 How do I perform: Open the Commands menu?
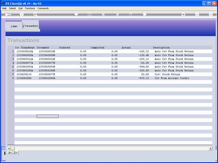click(x=43, y=9)
